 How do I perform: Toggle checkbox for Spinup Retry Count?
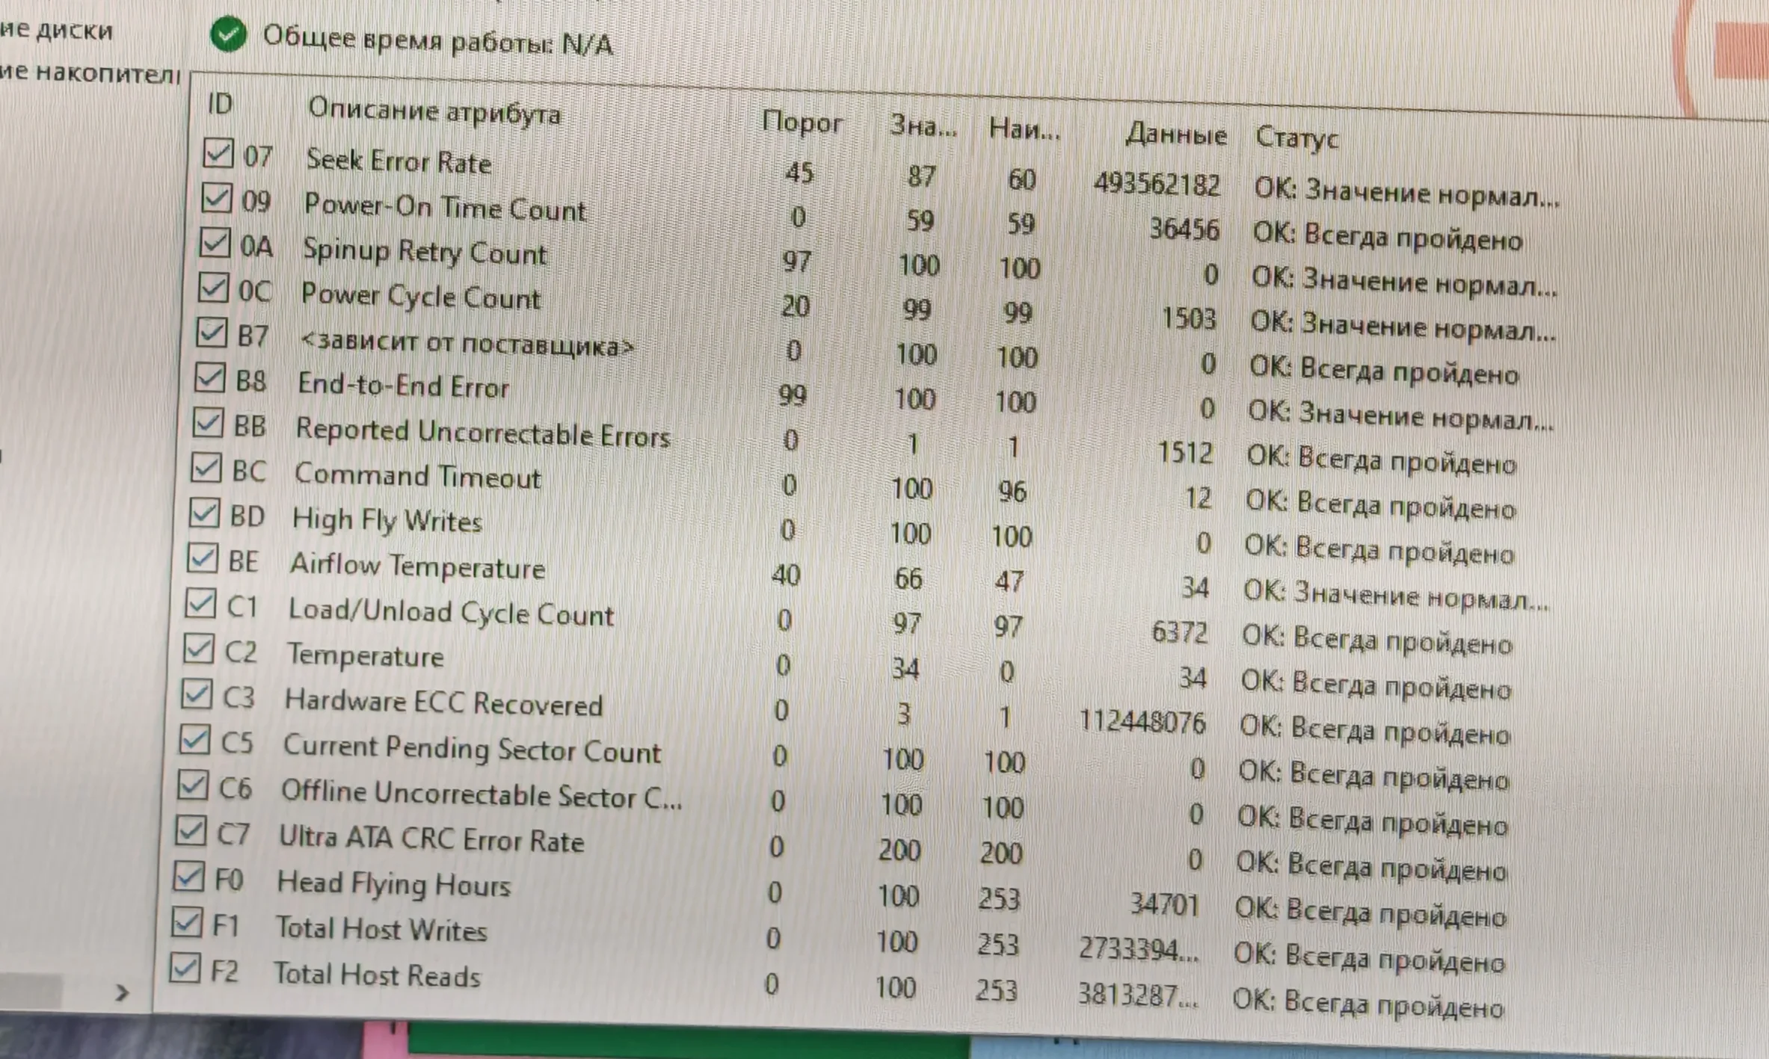215,243
